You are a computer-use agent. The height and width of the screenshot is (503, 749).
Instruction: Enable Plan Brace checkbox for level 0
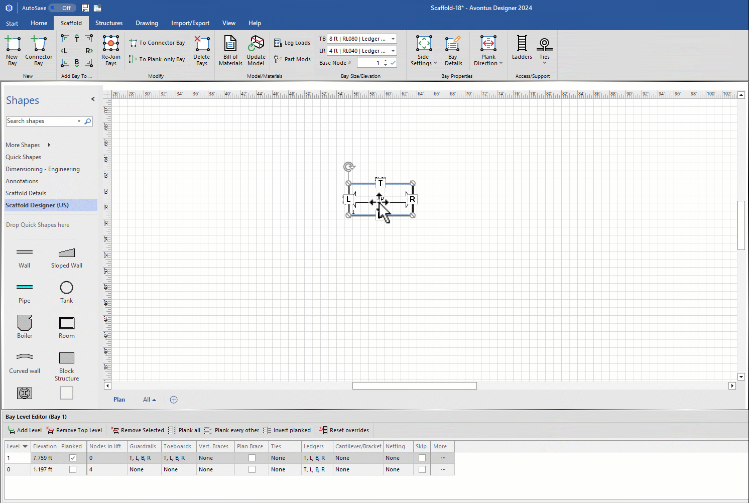coord(252,469)
